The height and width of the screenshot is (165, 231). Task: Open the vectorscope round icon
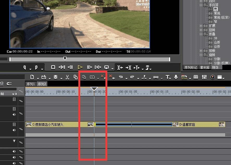coord(213,77)
